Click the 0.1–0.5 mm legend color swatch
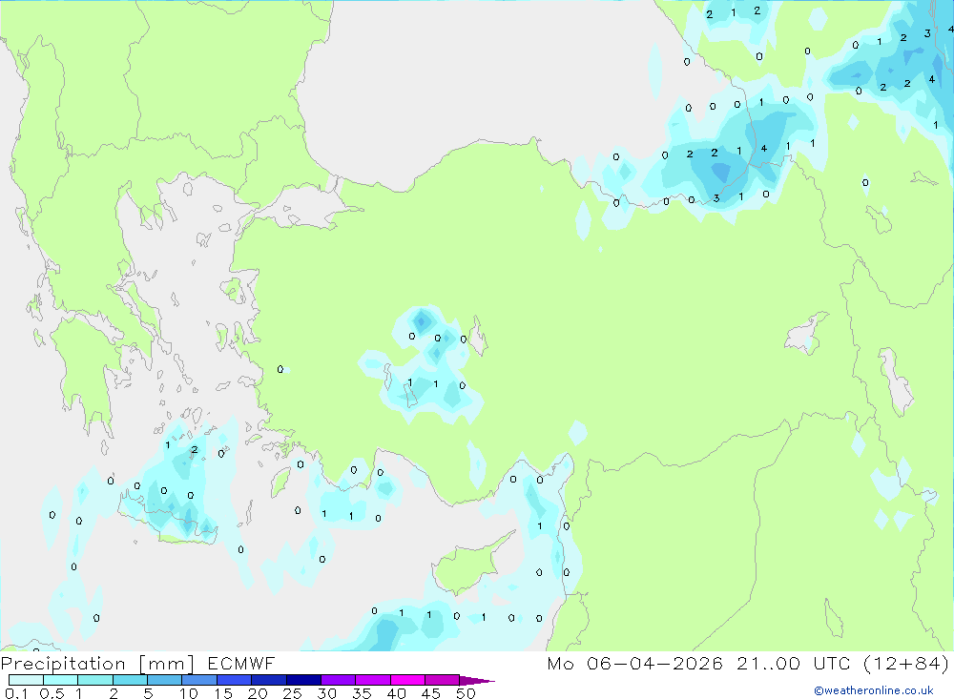The image size is (954, 699). point(26,680)
